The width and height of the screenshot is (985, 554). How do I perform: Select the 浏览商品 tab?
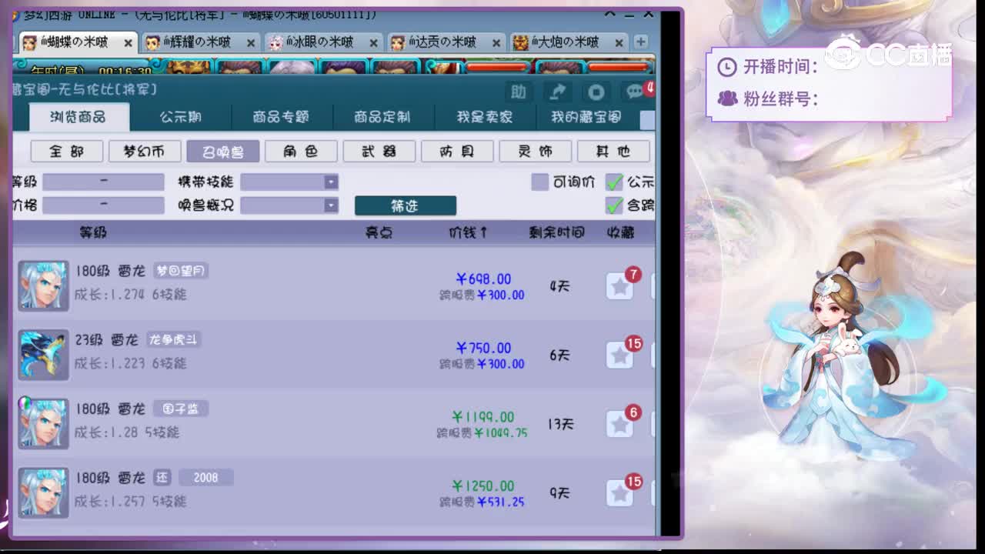point(78,117)
